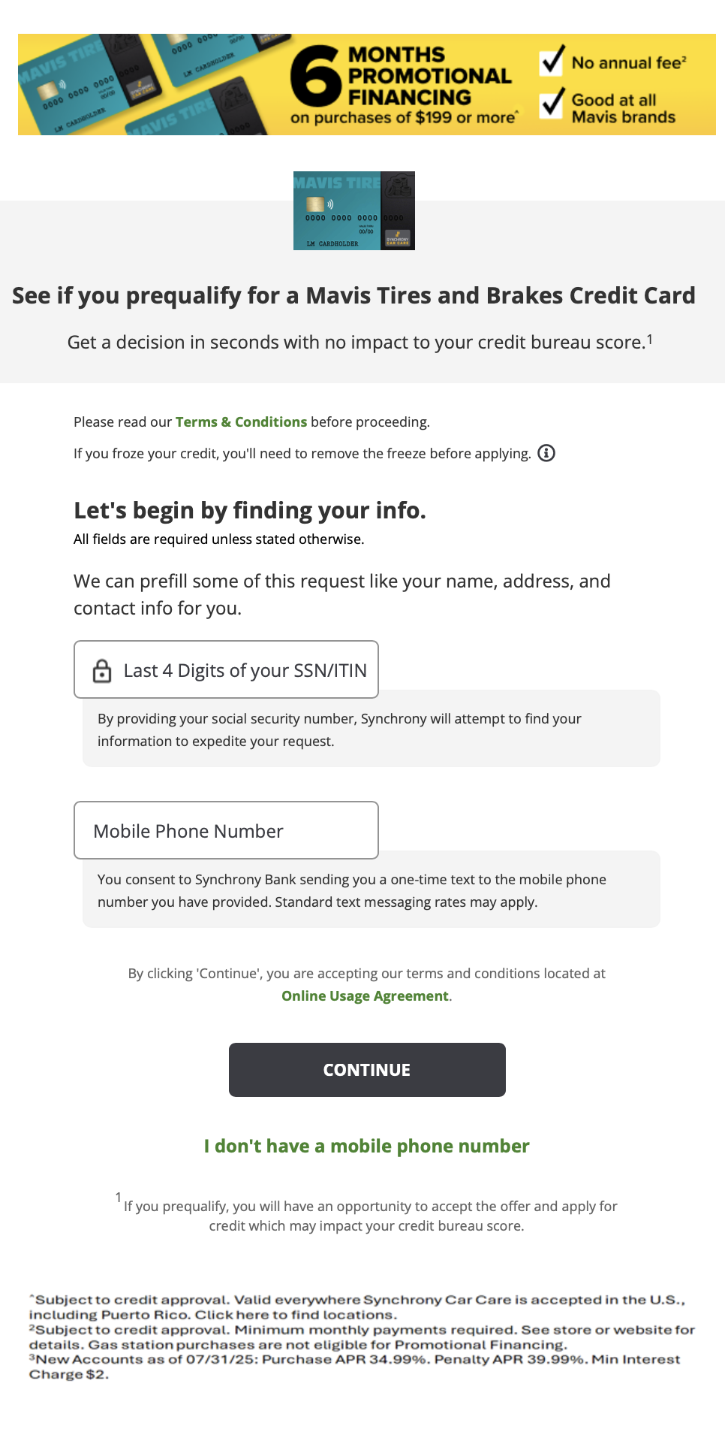Focus the Last 4 Digits SSN/ITIN field
Image resolution: width=725 pixels, height=1435 pixels.
[x=226, y=669]
